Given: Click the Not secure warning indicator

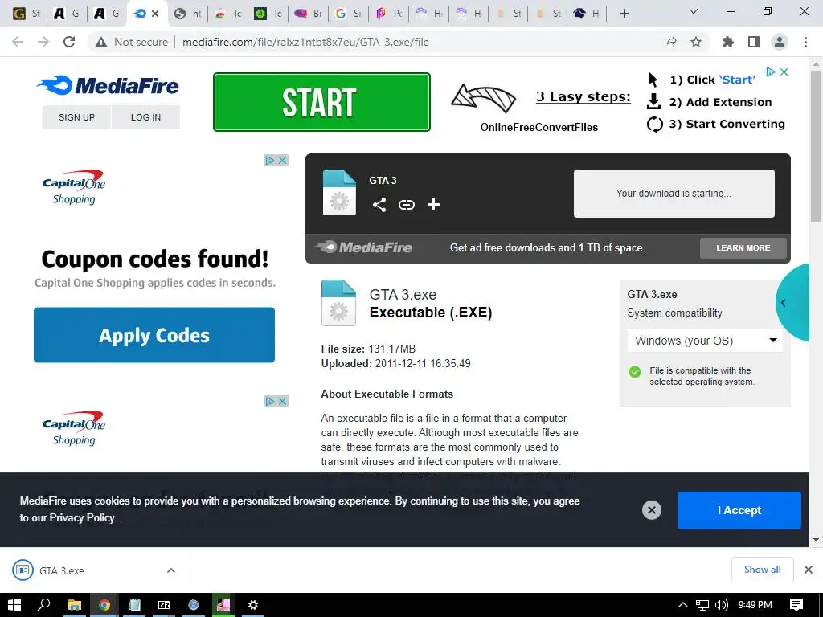Looking at the screenshot, I should pos(132,42).
